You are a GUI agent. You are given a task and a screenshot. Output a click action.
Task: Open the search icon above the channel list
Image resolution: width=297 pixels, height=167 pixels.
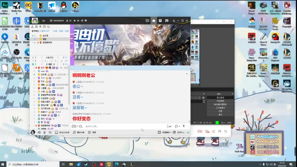point(49,27)
